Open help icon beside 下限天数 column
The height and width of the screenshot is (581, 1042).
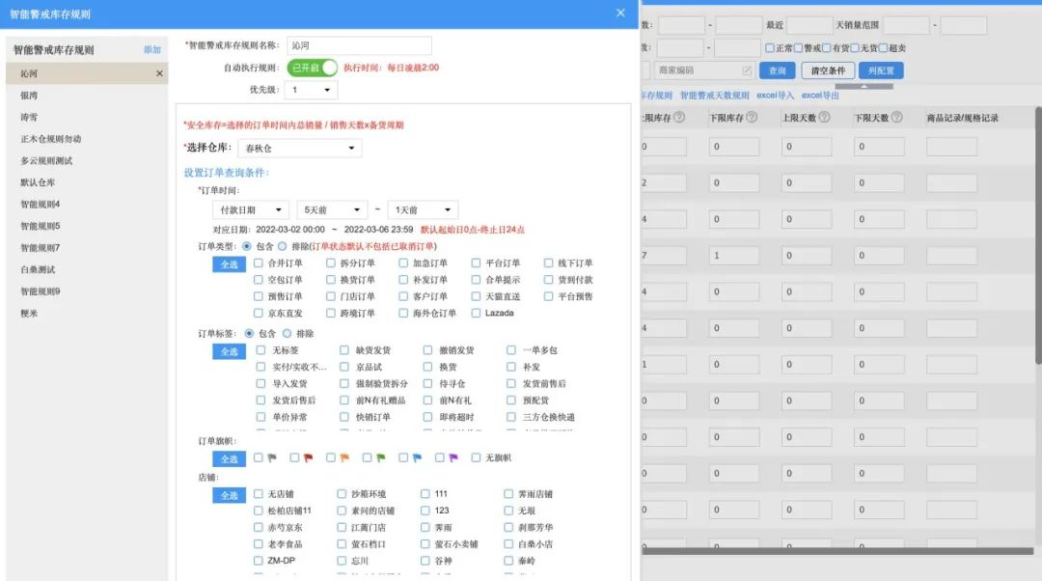pyautogui.click(x=896, y=117)
